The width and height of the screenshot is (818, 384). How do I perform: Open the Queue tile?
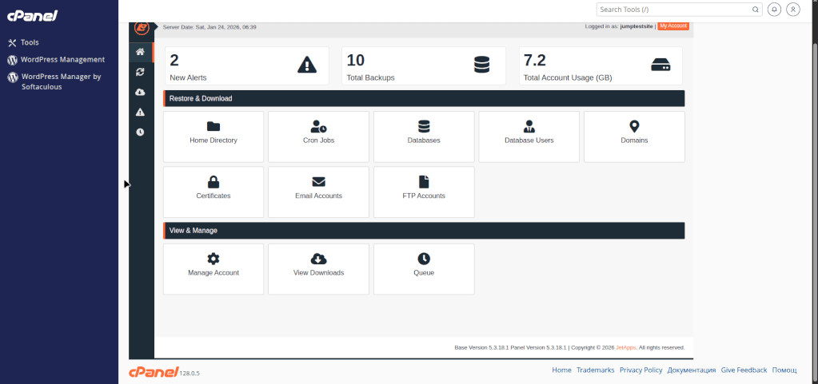[424, 269]
